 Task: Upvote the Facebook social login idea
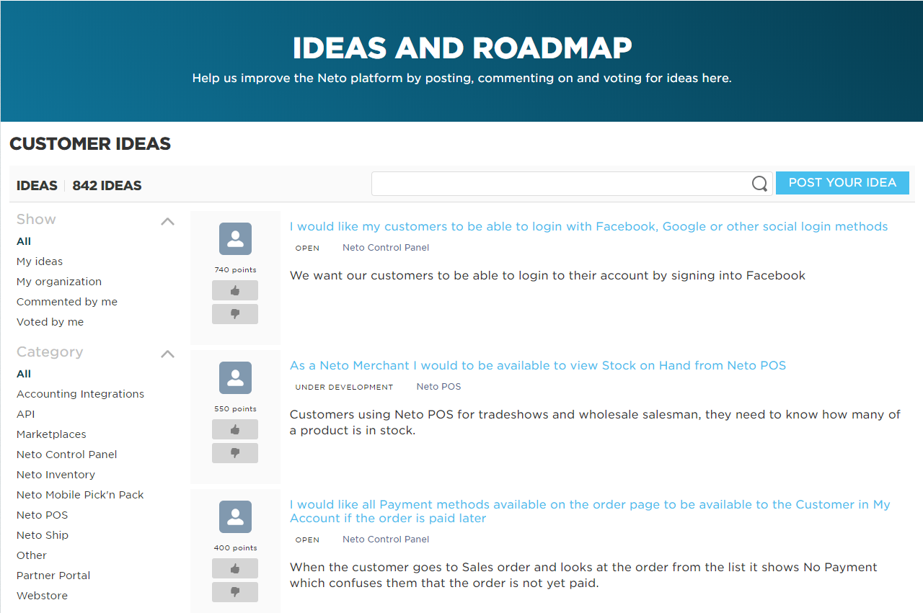(235, 290)
